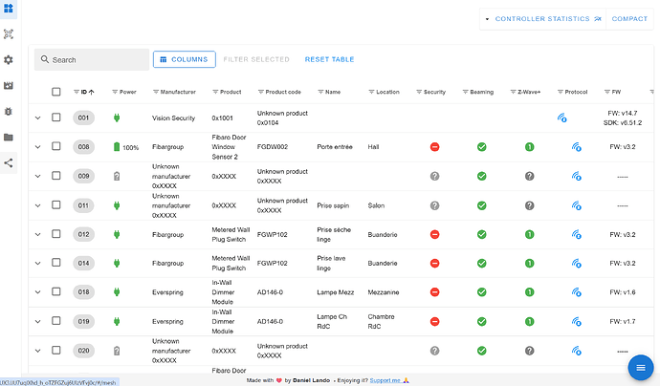Open the Smart Start QR code sidebar icon
660x386 pixels.
(x=8, y=34)
